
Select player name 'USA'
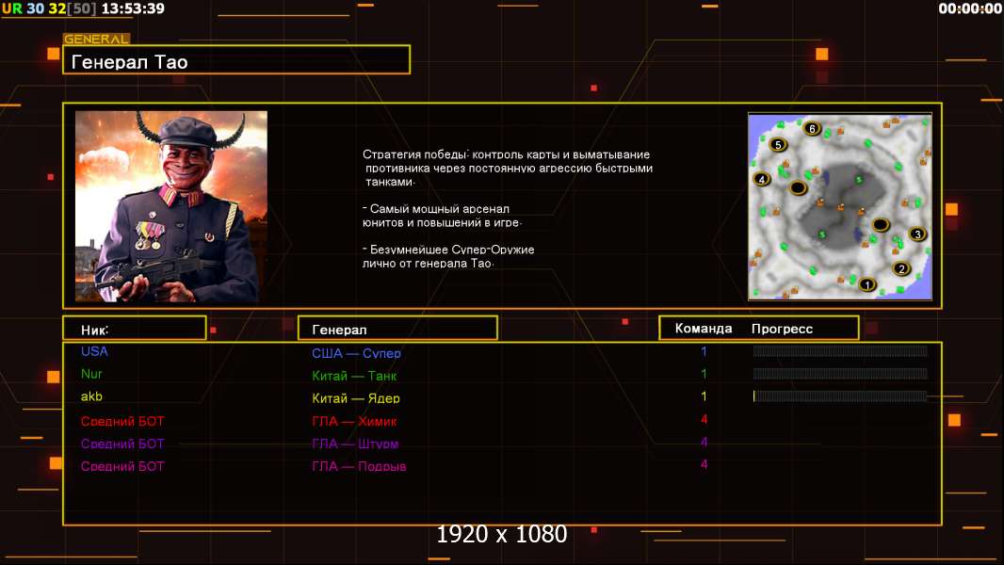click(94, 351)
